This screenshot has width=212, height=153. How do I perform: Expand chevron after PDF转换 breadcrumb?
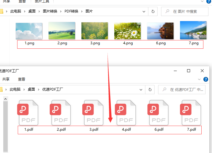(82, 12)
